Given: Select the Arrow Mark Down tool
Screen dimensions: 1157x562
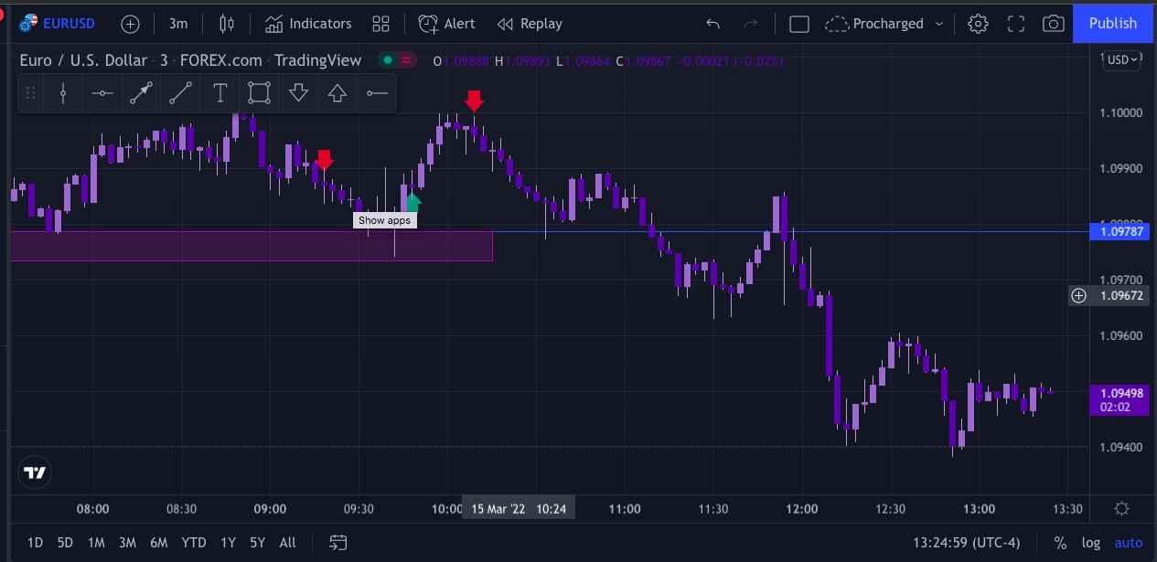Looking at the screenshot, I should coord(298,92).
